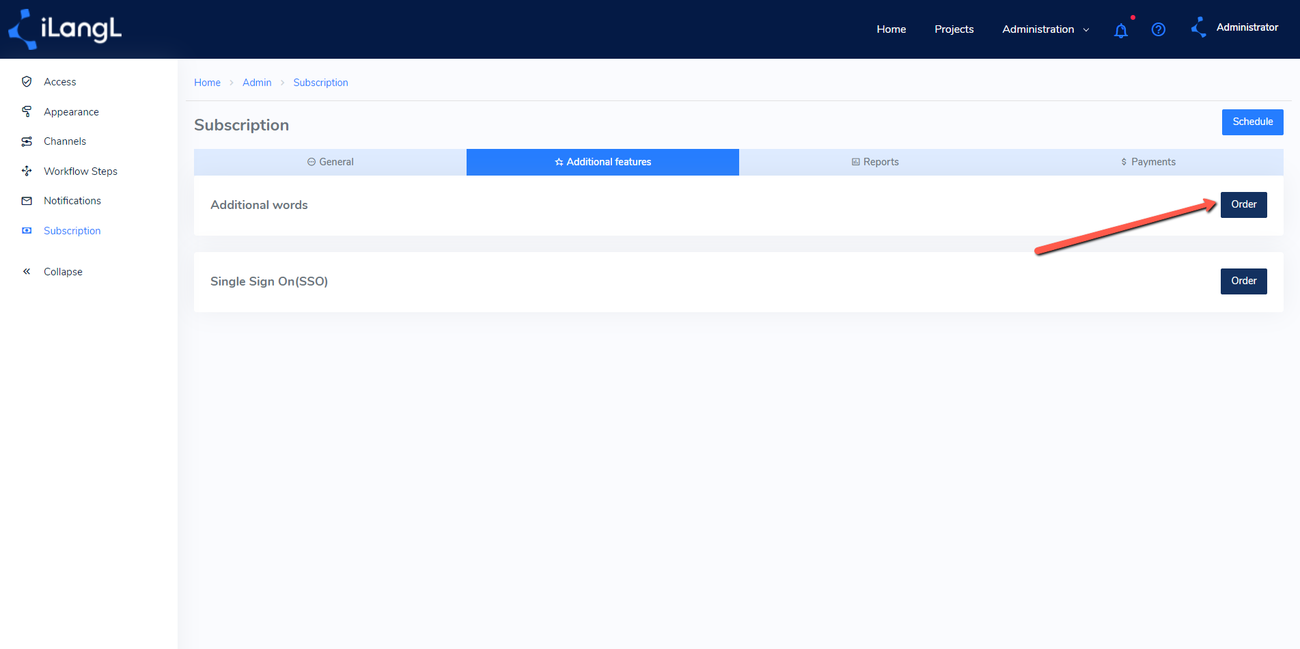Image resolution: width=1300 pixels, height=649 pixels.
Task: Select the Access shield icon in sidebar
Action: pos(27,82)
